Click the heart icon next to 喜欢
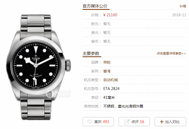This screenshot has width=189, height=129. pyautogui.click(x=90, y=122)
